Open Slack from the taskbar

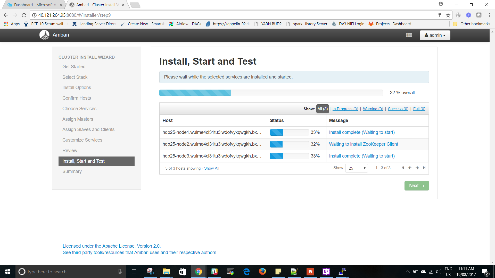pos(214,272)
